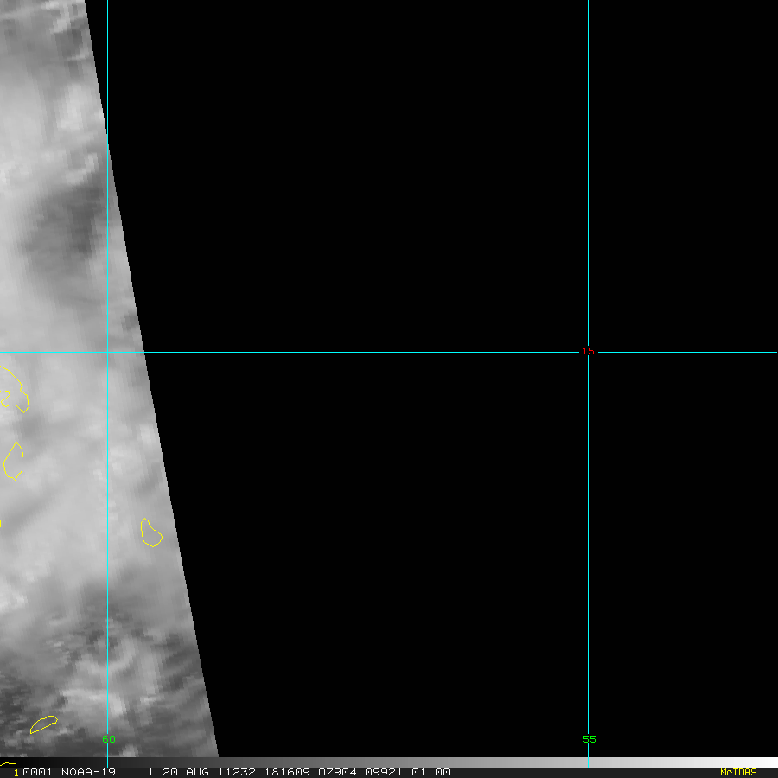The width and height of the screenshot is (778, 778).
Task: Click the St. Lucia oval island outline
Action: [x=13, y=461]
